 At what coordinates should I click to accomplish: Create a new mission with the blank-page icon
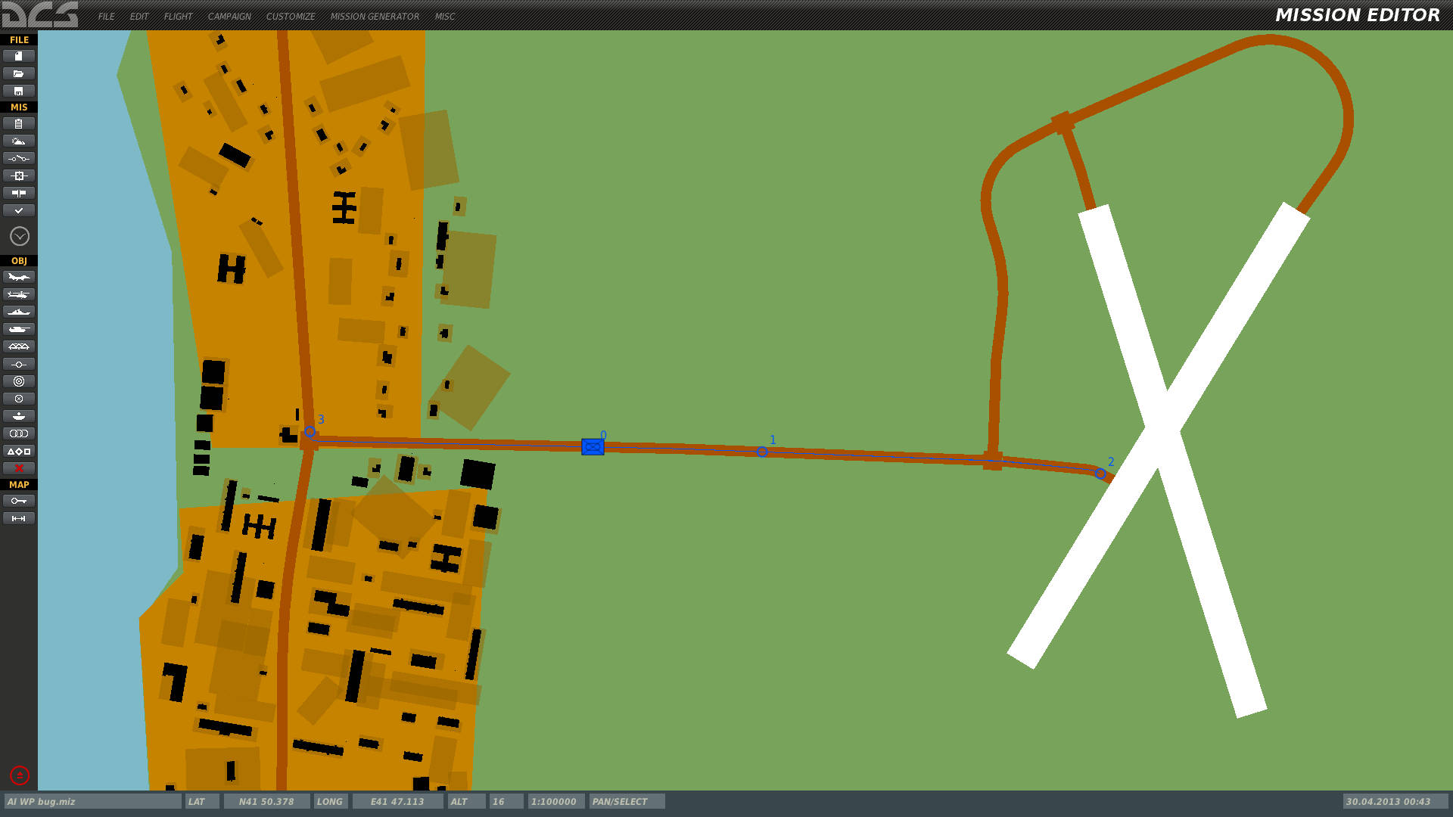coord(19,56)
